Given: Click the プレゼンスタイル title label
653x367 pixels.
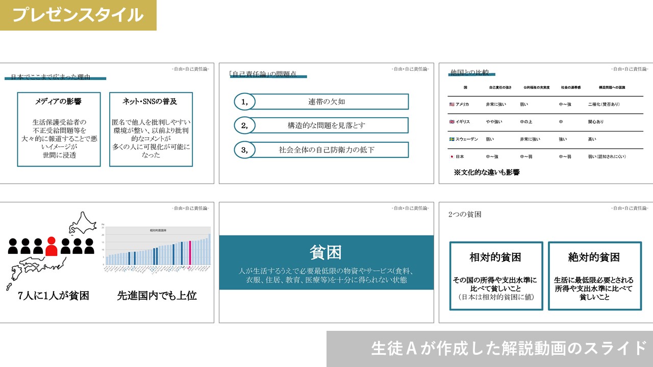Looking at the screenshot, I should pyautogui.click(x=78, y=15).
